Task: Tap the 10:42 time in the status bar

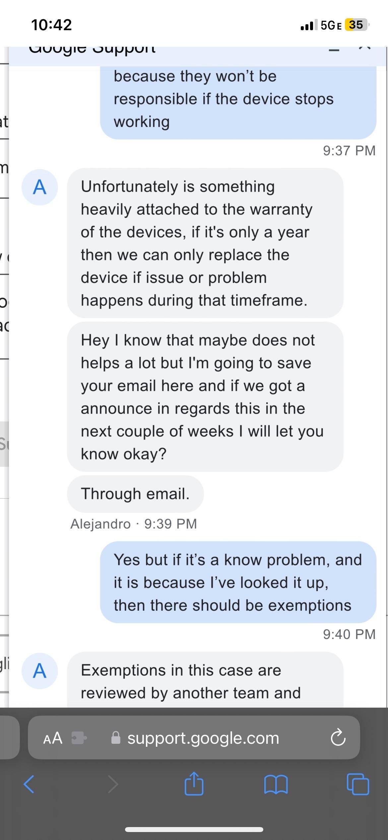Action: (51, 24)
